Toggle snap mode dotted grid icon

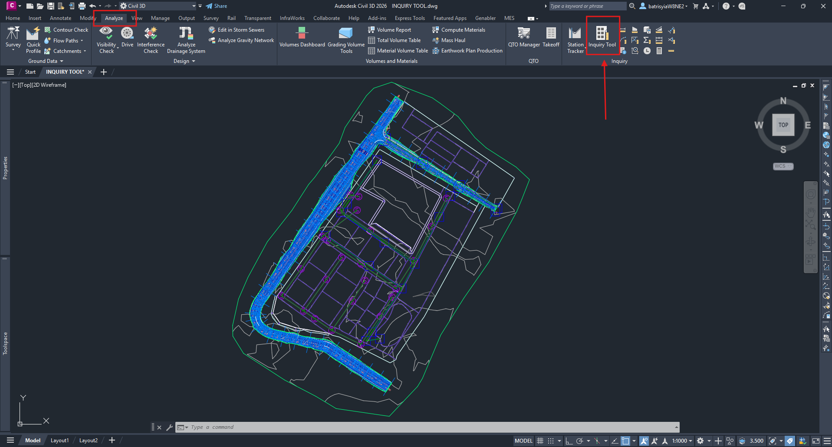551,441
